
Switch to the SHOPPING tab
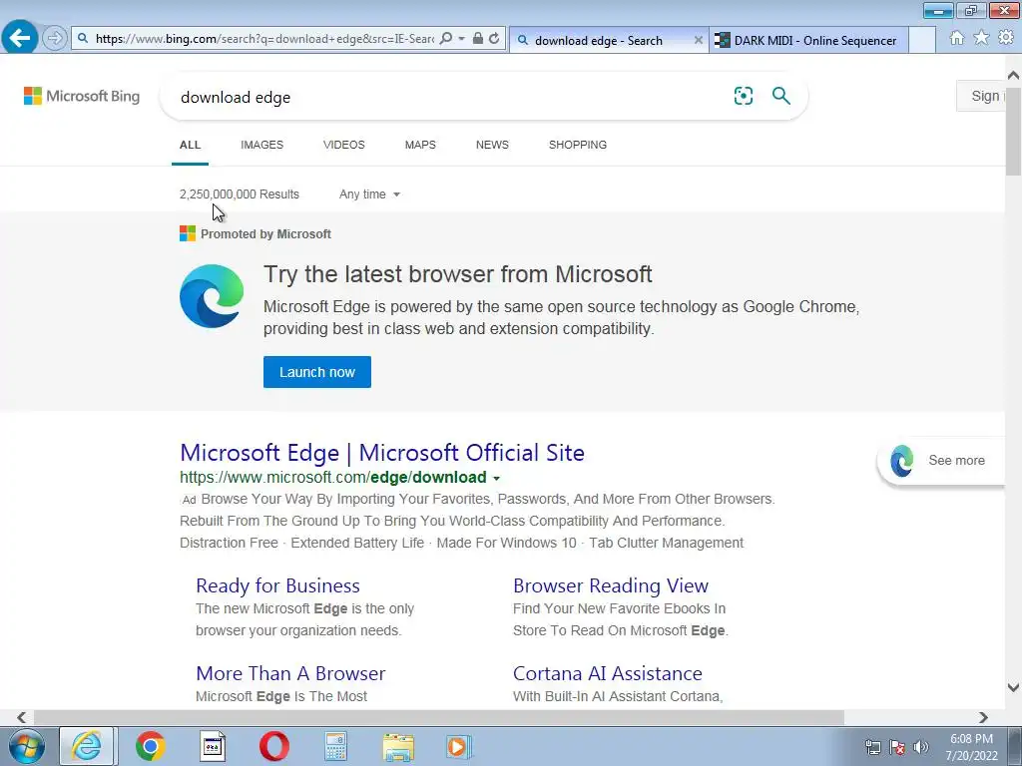(578, 145)
